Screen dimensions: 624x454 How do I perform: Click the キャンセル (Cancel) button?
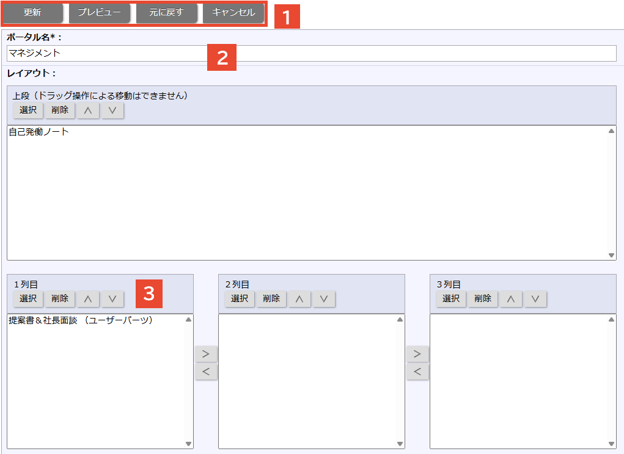[233, 13]
